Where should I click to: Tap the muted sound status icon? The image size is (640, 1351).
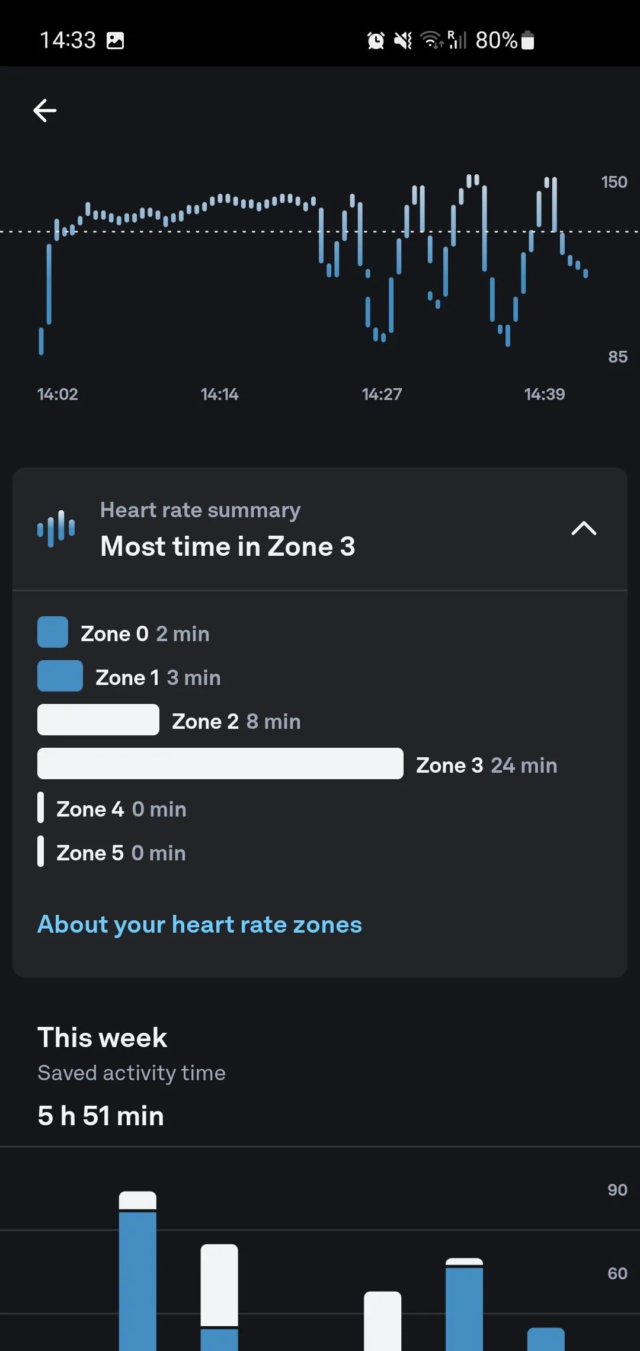[403, 41]
